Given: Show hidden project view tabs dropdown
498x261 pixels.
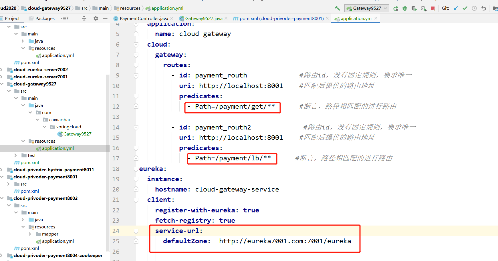Looking at the screenshot, I should point(64,18).
